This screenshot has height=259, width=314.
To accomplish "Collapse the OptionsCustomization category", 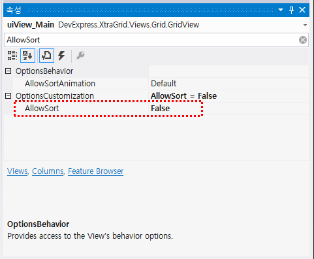I will click(8, 96).
